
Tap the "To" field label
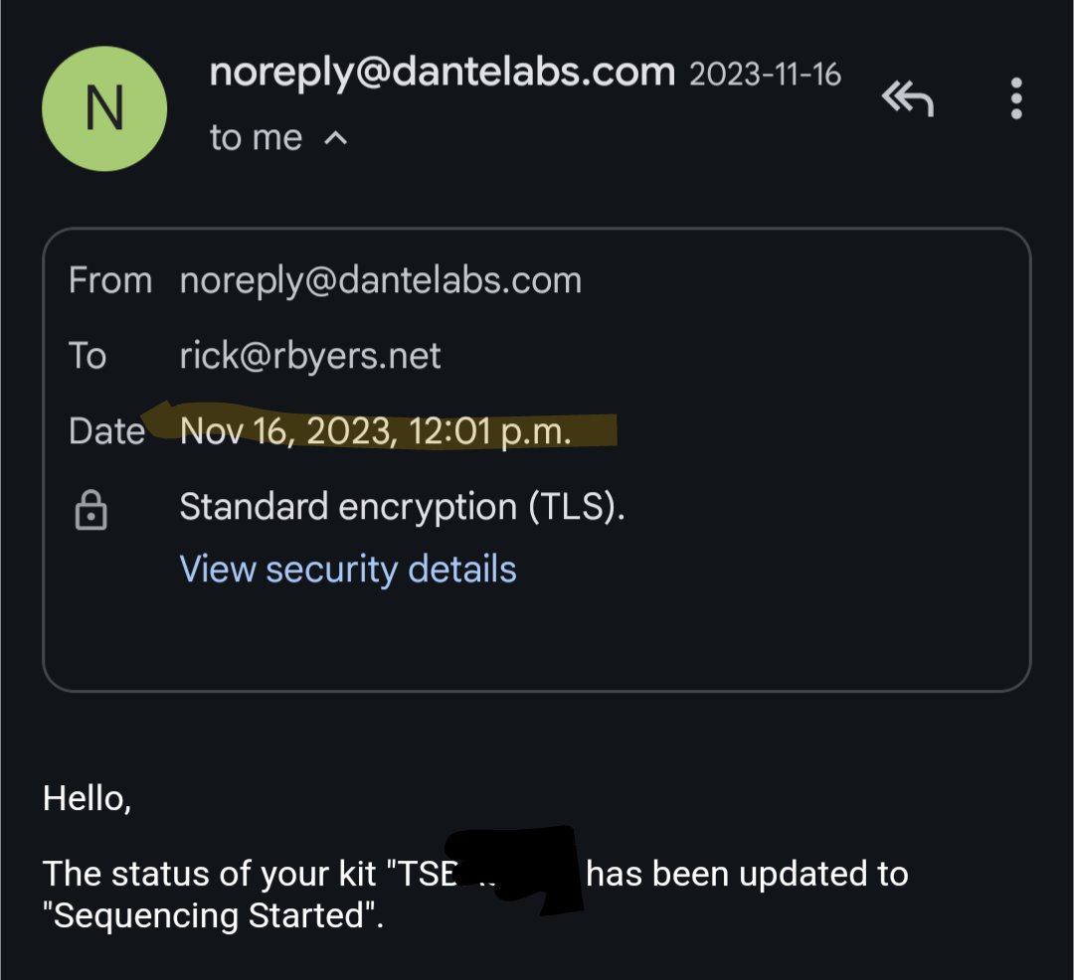tap(88, 355)
